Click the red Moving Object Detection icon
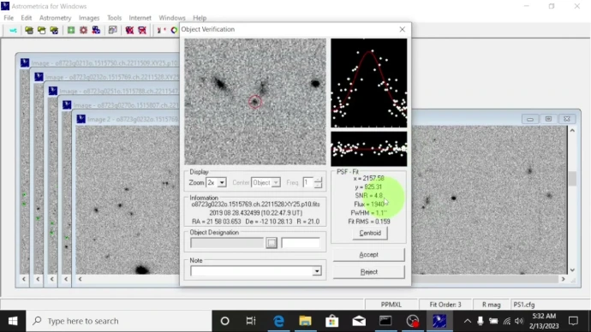The image size is (591, 332). click(x=83, y=31)
